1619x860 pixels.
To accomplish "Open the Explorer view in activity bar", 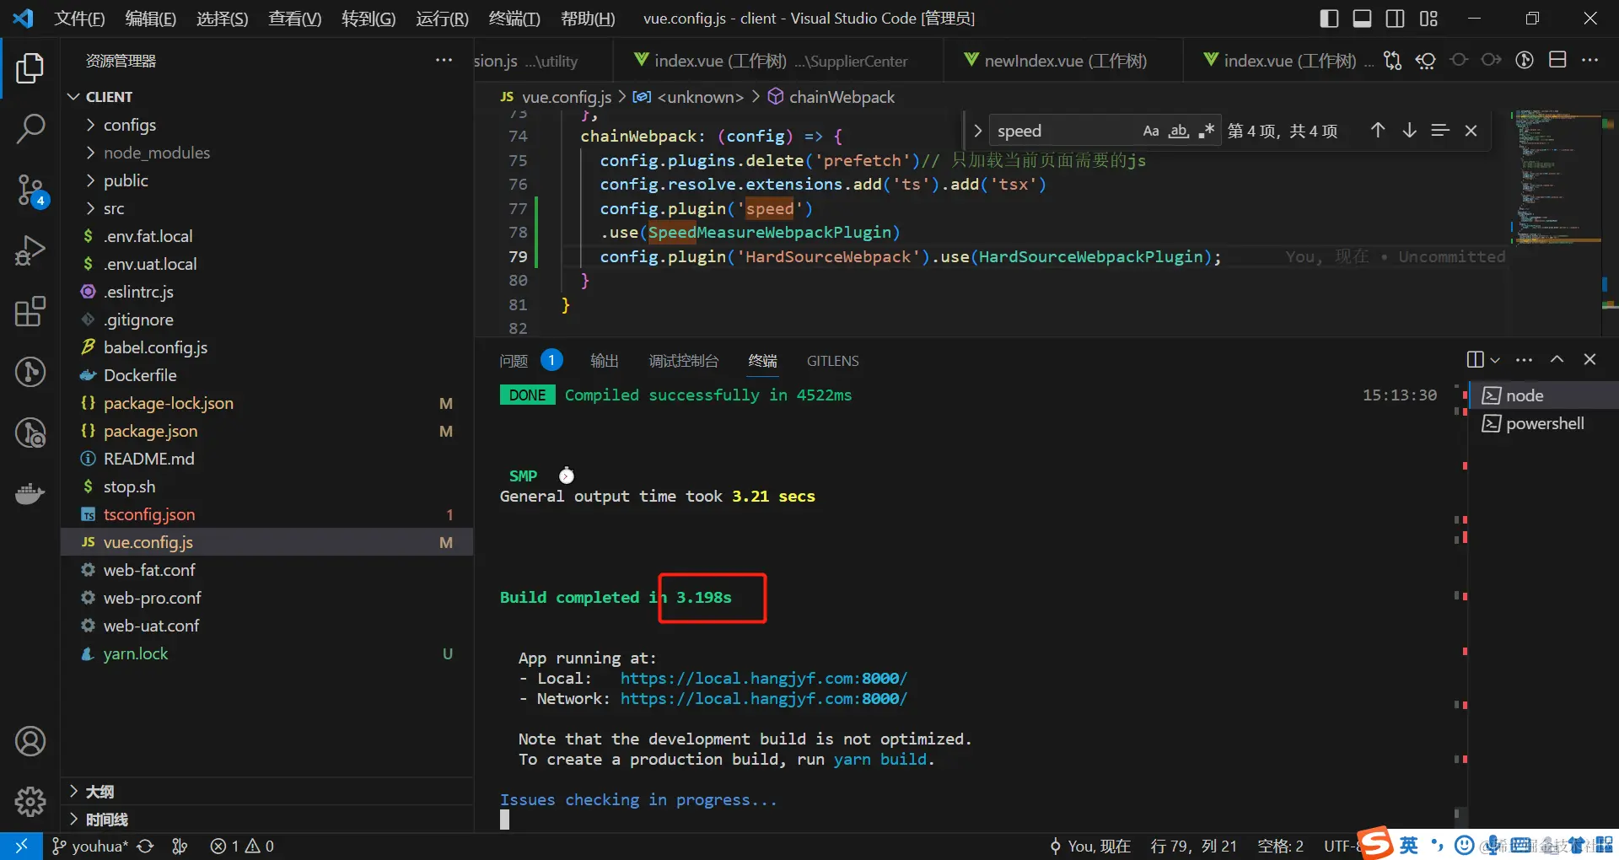I will point(30,68).
